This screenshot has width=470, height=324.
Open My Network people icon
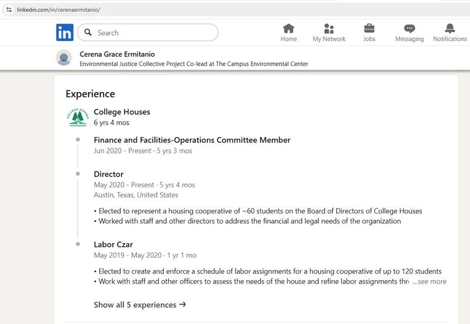click(x=329, y=29)
